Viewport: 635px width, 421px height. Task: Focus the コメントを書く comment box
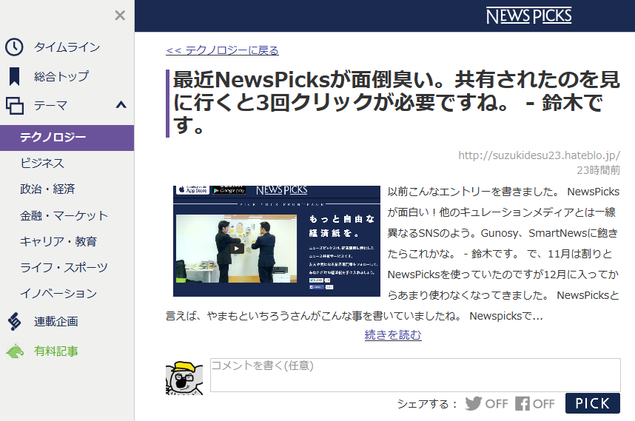tap(415, 375)
